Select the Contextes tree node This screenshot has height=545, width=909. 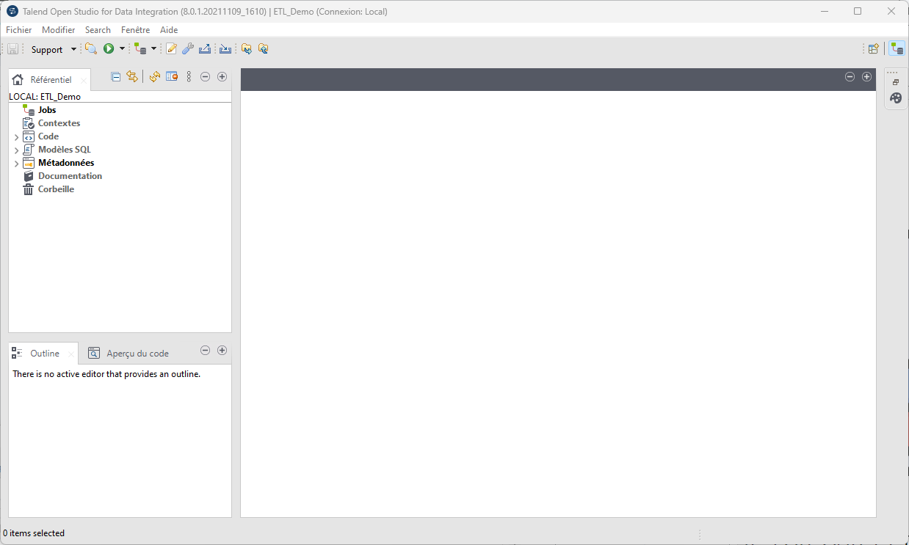point(59,123)
